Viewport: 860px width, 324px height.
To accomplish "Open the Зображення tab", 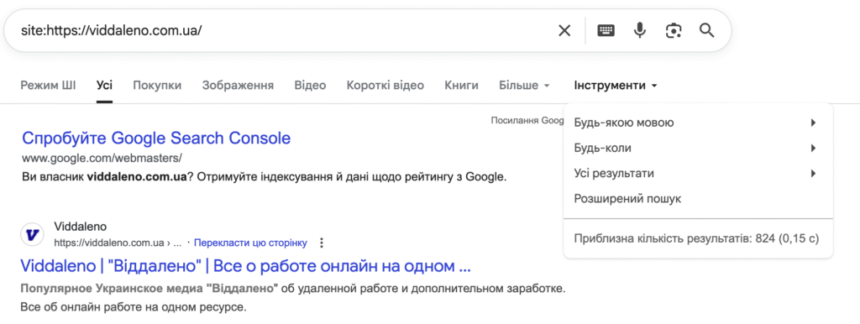I will (x=238, y=86).
